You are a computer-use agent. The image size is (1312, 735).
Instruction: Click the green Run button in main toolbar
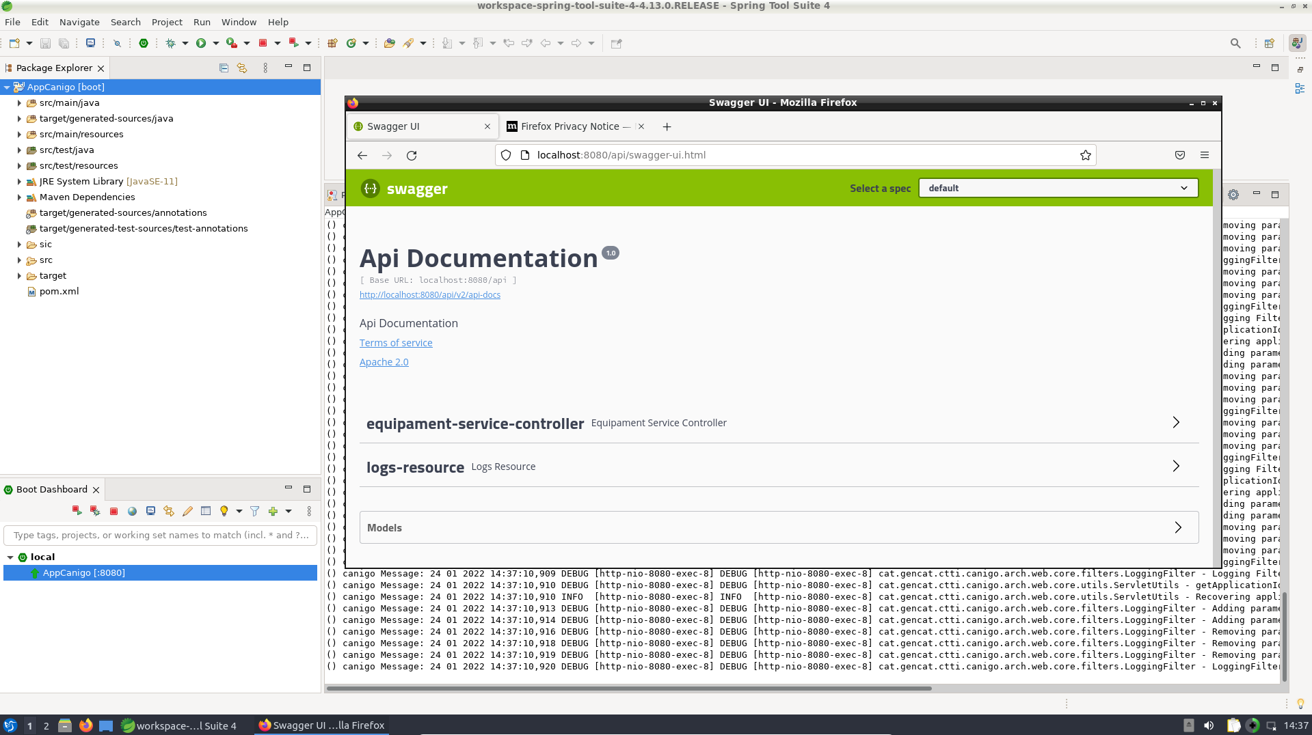[201, 43]
